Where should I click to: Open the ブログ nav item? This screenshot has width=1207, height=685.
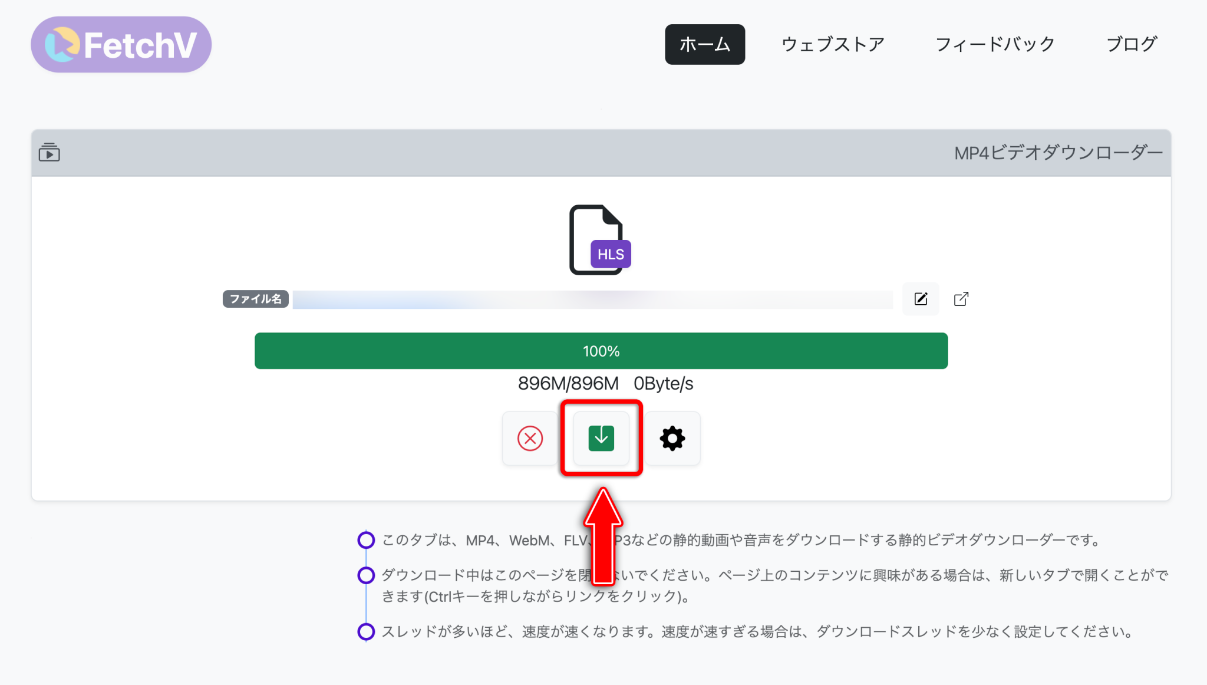(1132, 44)
